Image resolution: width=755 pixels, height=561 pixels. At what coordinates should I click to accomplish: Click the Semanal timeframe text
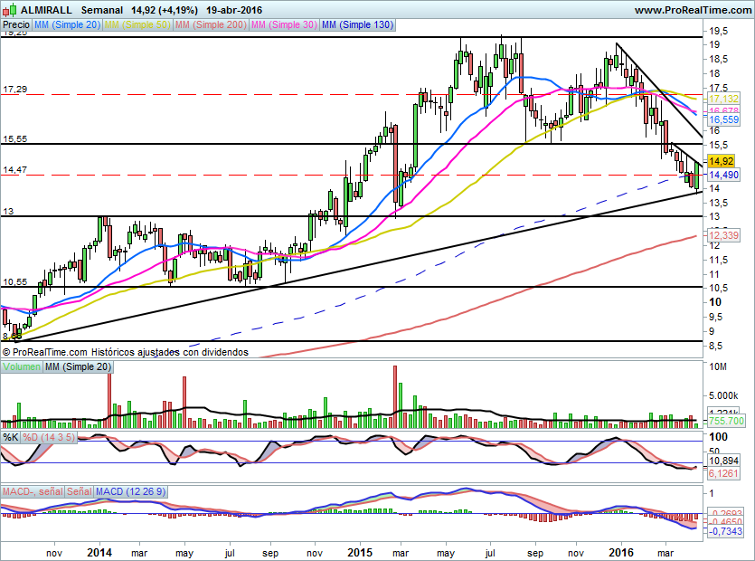(x=101, y=10)
